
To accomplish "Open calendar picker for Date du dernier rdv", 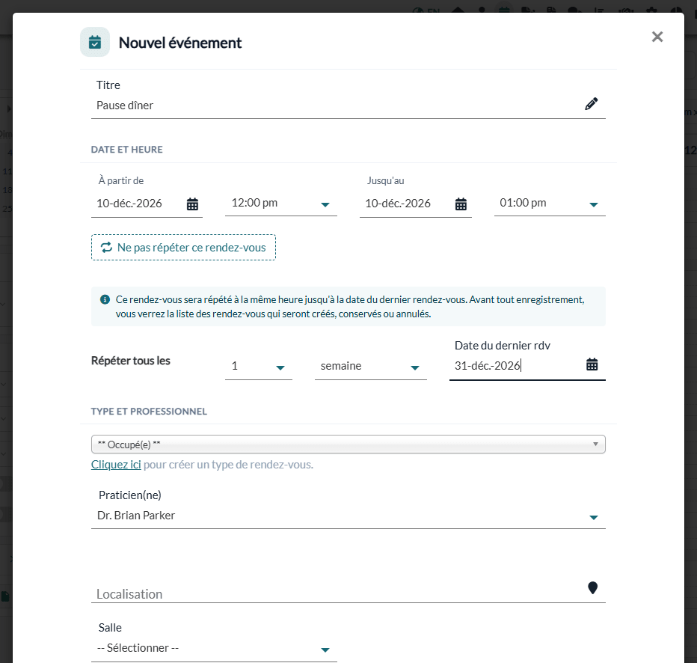I will point(592,364).
